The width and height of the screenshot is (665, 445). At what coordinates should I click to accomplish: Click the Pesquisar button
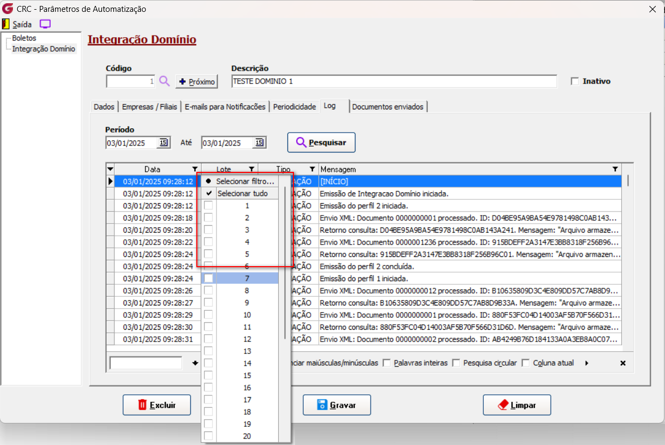321,143
